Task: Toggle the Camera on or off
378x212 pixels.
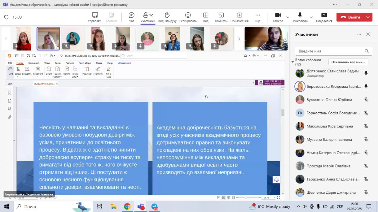Action: click(x=278, y=17)
